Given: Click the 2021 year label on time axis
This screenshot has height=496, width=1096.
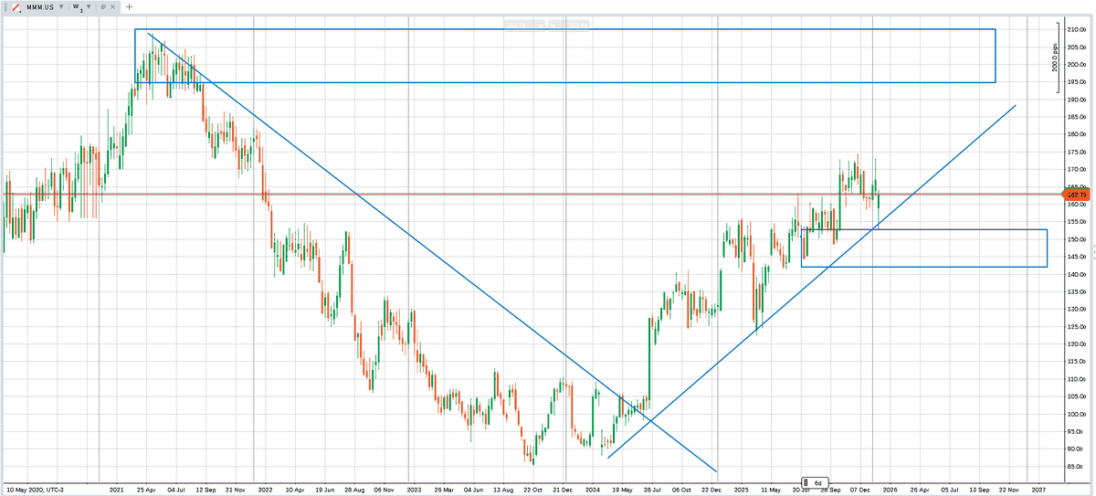Looking at the screenshot, I should tap(116, 490).
